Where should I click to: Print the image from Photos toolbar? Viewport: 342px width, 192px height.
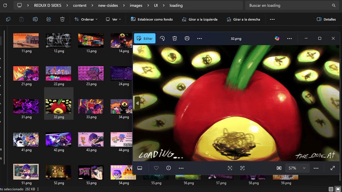(x=187, y=38)
